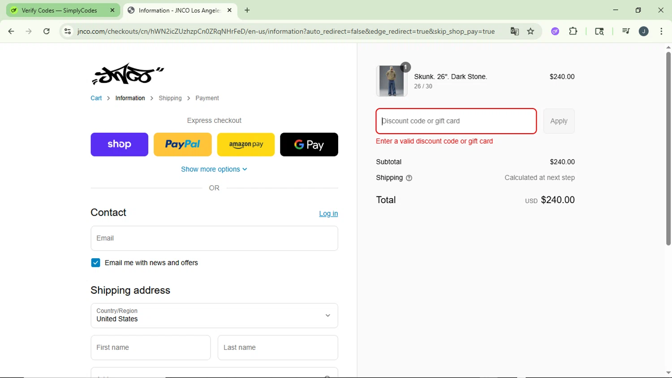This screenshot has height=378, width=672.
Task: Click the item quantity badge on product
Action: pyautogui.click(x=405, y=67)
